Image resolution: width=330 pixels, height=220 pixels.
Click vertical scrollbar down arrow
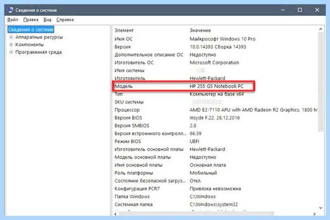[321, 208]
